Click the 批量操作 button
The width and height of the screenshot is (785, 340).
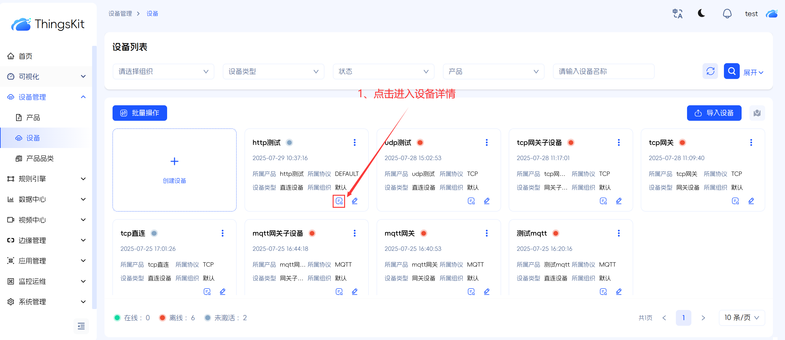pyautogui.click(x=140, y=113)
